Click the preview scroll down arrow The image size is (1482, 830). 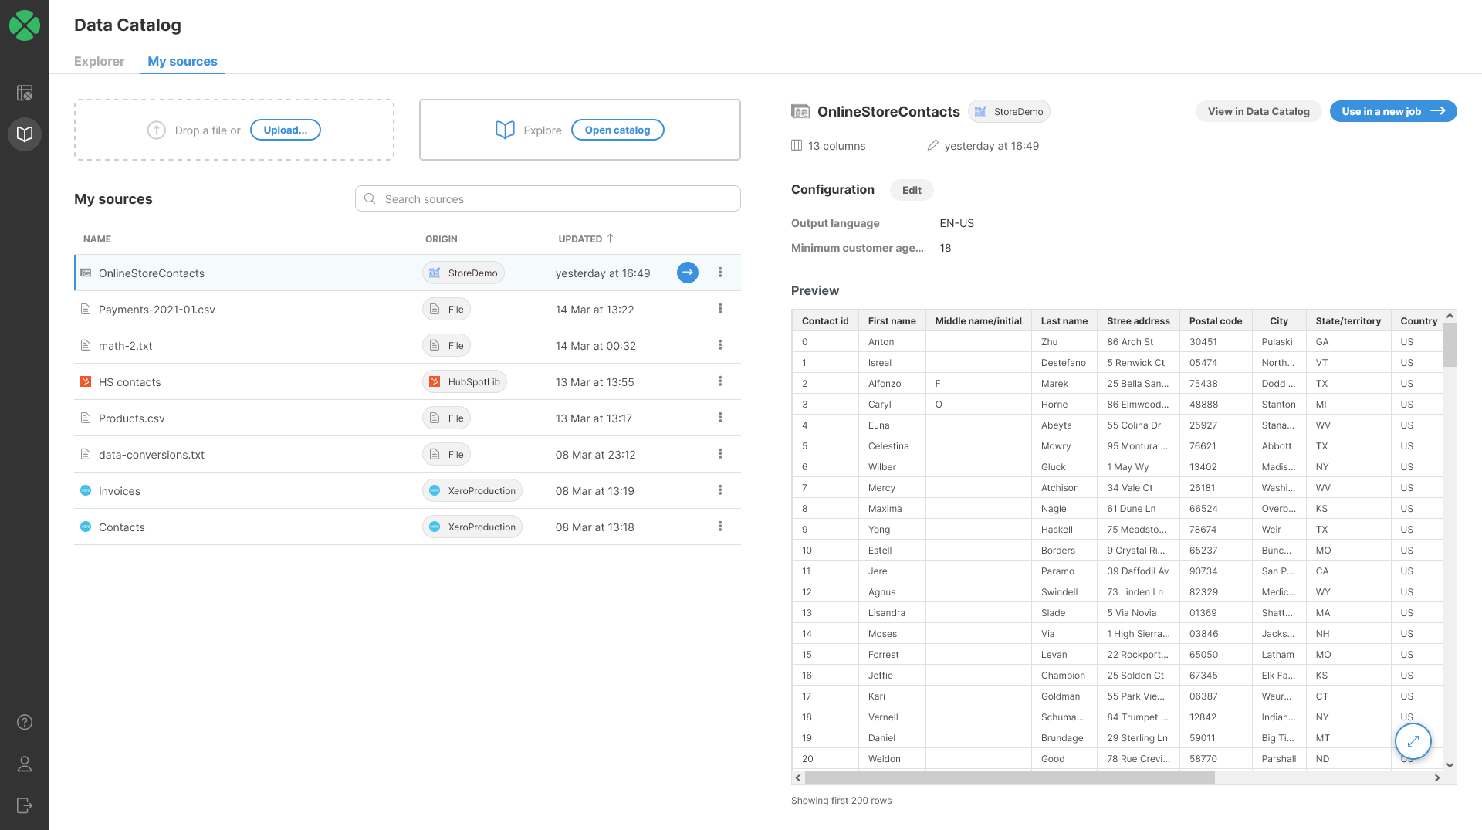pyautogui.click(x=1450, y=765)
